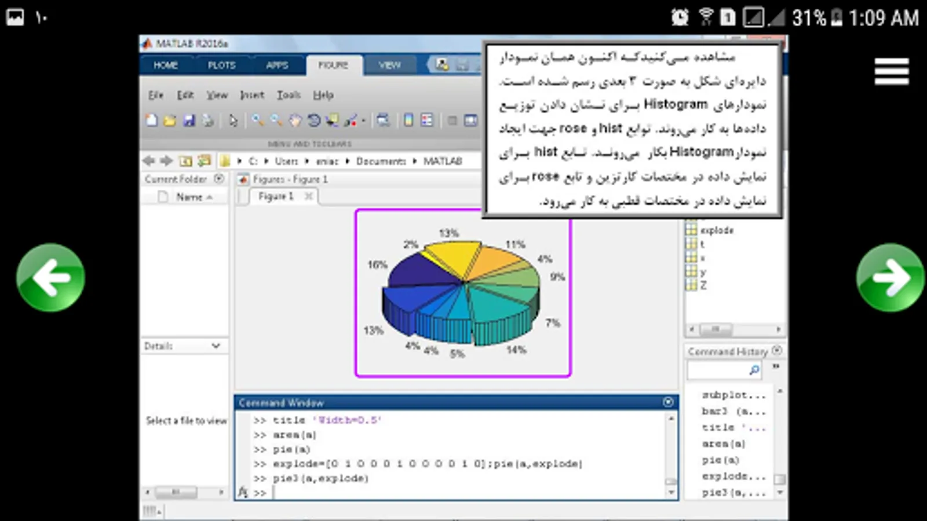
Task: Switch to the VIEW ribbon tab
Action: 389,65
